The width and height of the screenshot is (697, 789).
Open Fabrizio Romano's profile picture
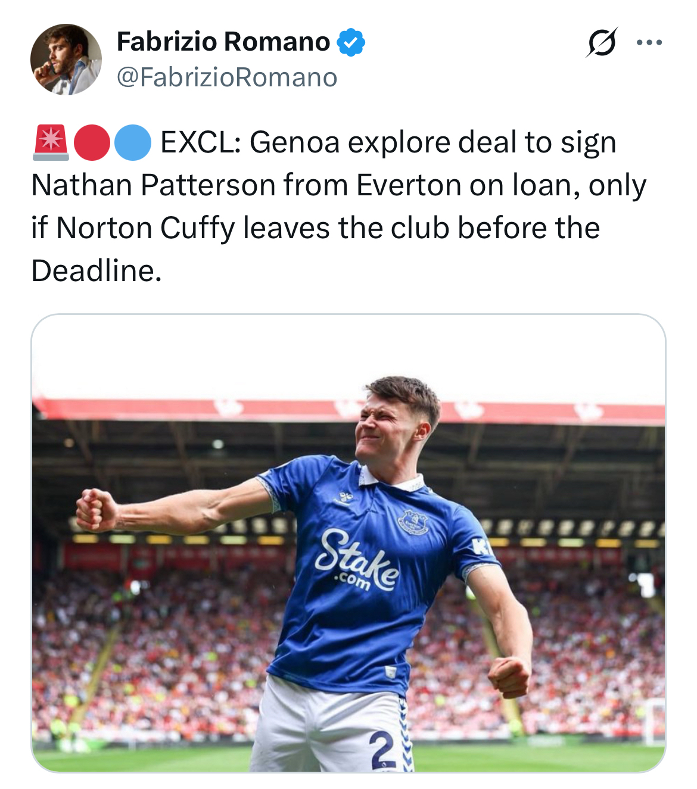[66, 60]
